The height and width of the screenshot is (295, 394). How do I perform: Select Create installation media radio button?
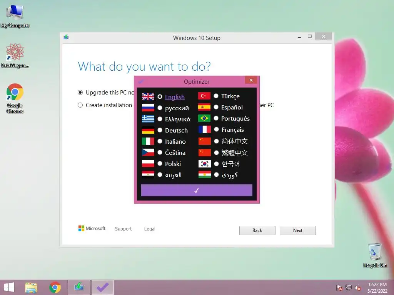click(x=80, y=105)
